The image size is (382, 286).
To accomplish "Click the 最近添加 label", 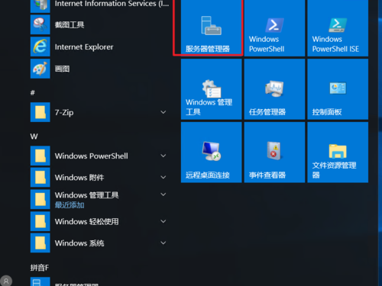I will [x=70, y=205].
